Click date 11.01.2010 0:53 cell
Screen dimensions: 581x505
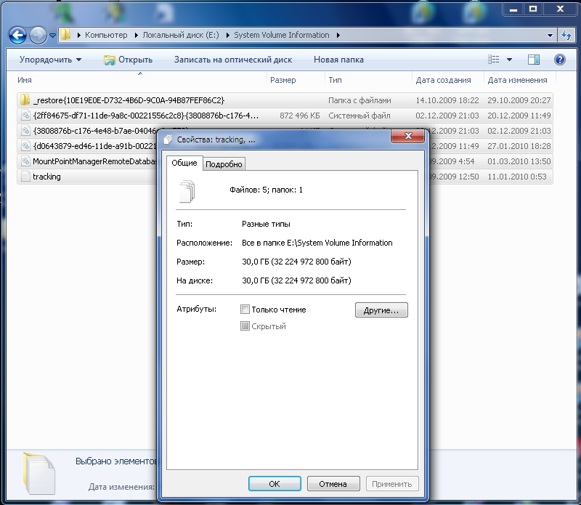click(517, 177)
